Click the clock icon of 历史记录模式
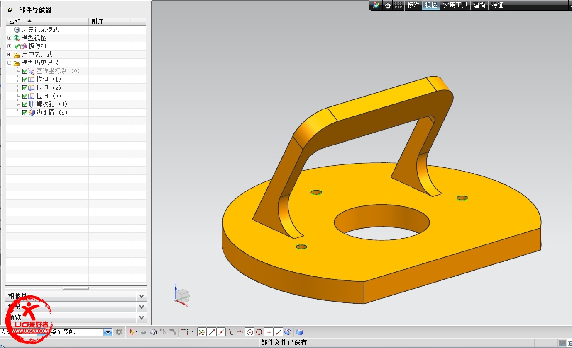572x348 pixels. (17, 29)
